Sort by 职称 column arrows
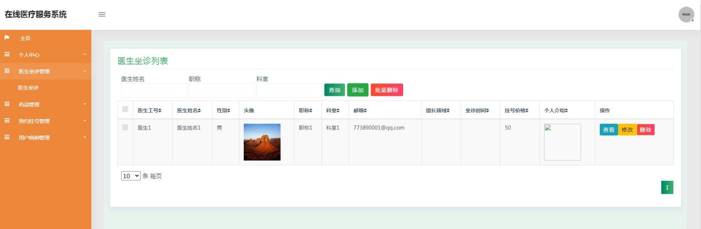701x229 pixels. coord(311,111)
